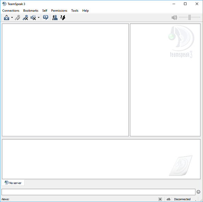Click the News label in status bar

tap(5, 199)
